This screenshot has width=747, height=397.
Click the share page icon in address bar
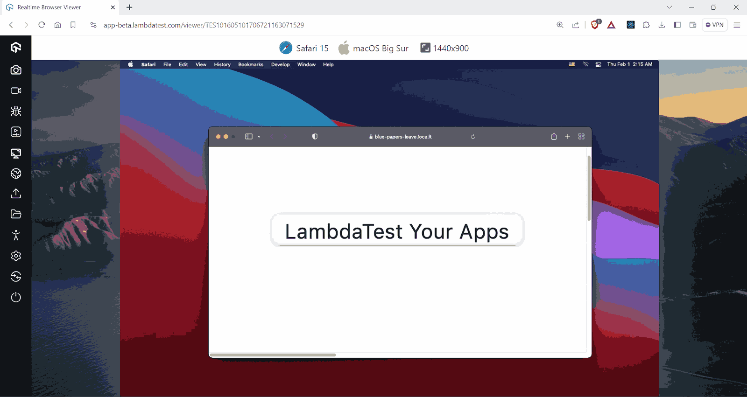[576, 25]
